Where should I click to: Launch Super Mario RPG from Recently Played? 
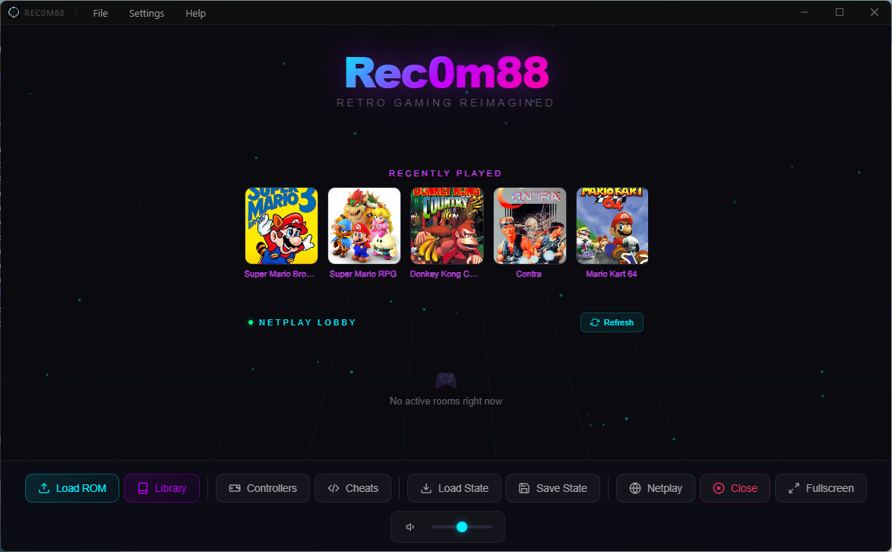pos(364,225)
